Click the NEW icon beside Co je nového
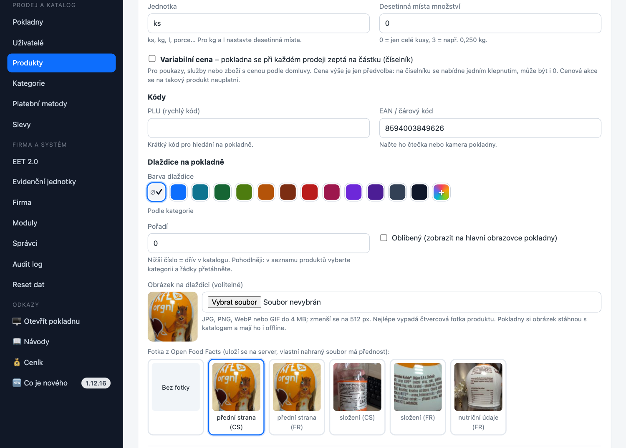Screen dimensions: 626x448 (17, 383)
